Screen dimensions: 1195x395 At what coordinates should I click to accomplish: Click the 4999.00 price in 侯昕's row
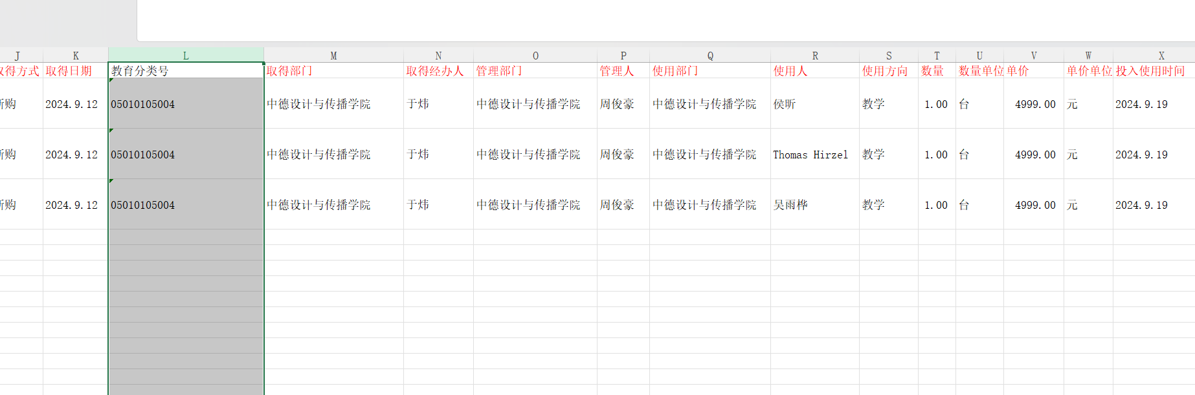(1034, 104)
